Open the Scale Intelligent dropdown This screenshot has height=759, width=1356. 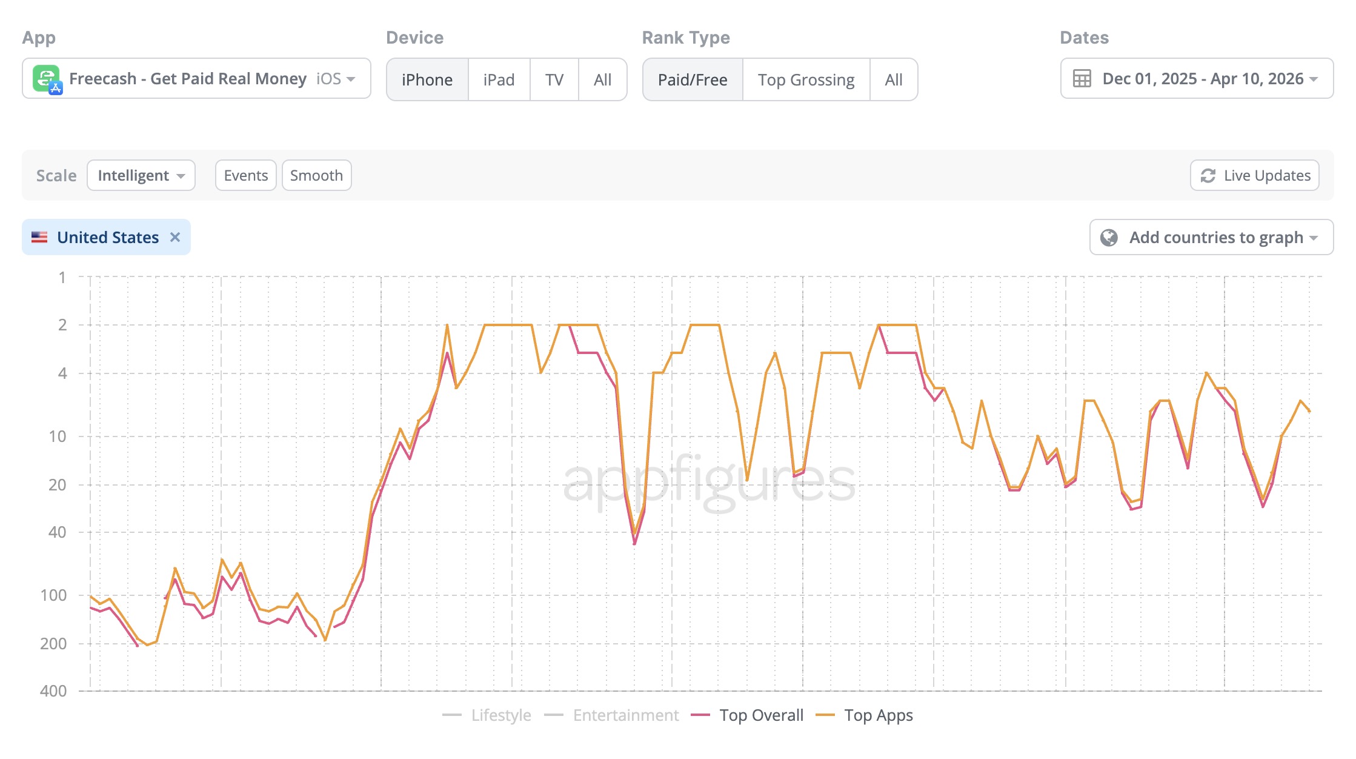point(141,176)
